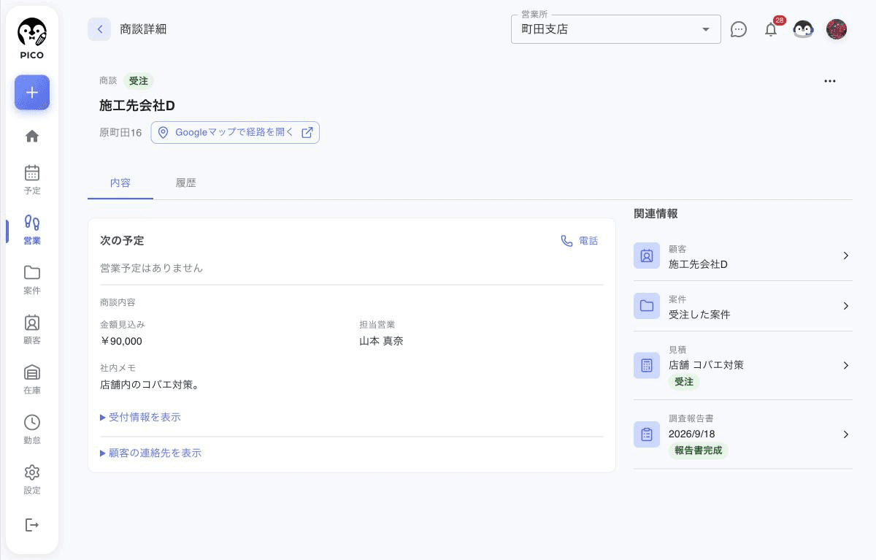Open the chat messages icon

coord(739,29)
